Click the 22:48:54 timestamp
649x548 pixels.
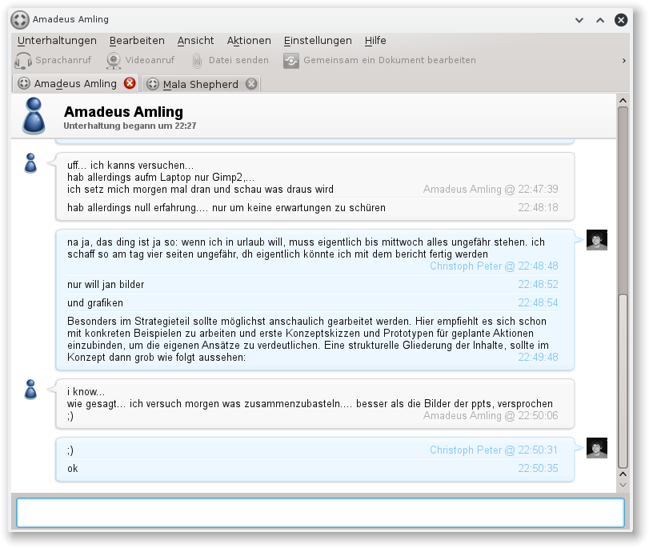(x=538, y=302)
